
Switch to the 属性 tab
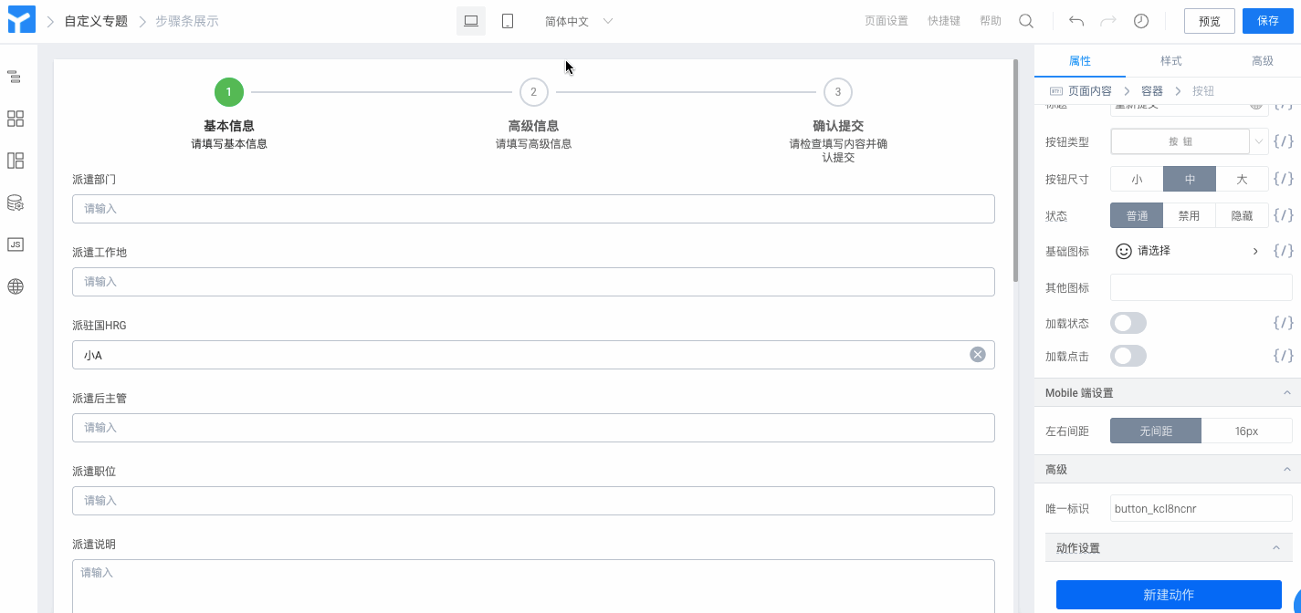point(1080,60)
